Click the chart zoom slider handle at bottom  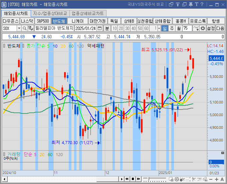coord(149,179)
